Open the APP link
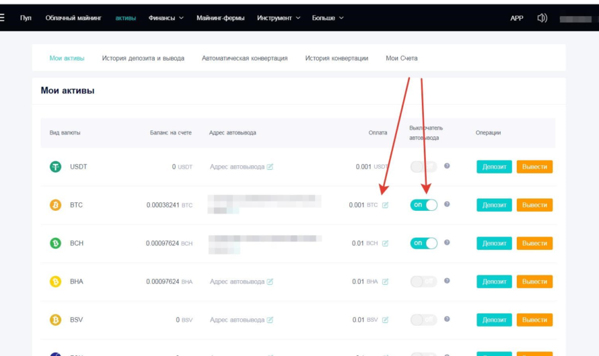 [x=516, y=18]
